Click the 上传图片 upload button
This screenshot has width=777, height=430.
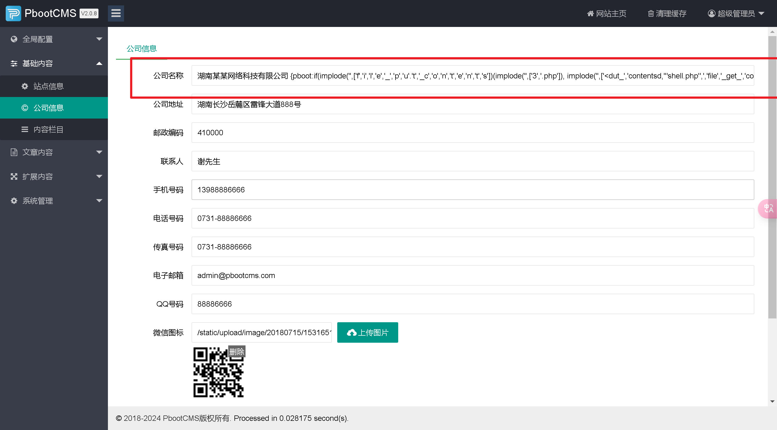tap(367, 332)
